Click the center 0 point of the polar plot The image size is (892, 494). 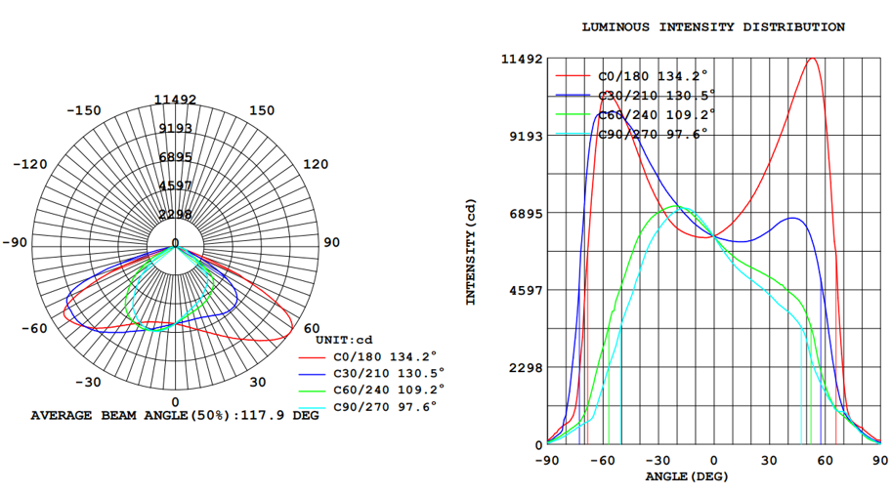[x=175, y=244]
